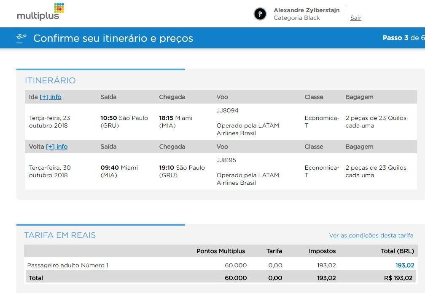Image resolution: width=425 pixels, height=293 pixels.
Task: Click the Sair logout link
Action: pos(355,18)
